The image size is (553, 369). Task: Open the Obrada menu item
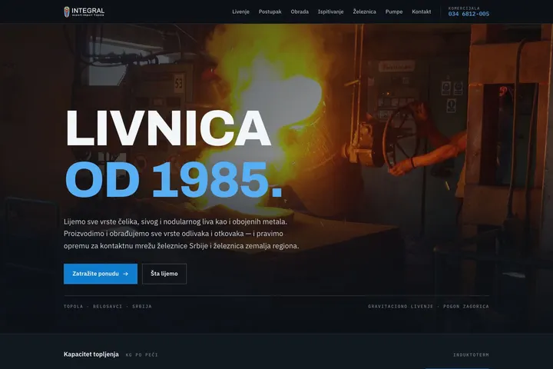click(300, 12)
